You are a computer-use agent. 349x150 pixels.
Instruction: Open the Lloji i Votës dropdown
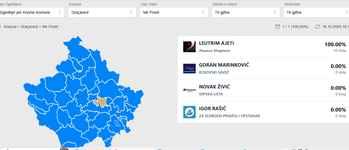tap(174, 12)
